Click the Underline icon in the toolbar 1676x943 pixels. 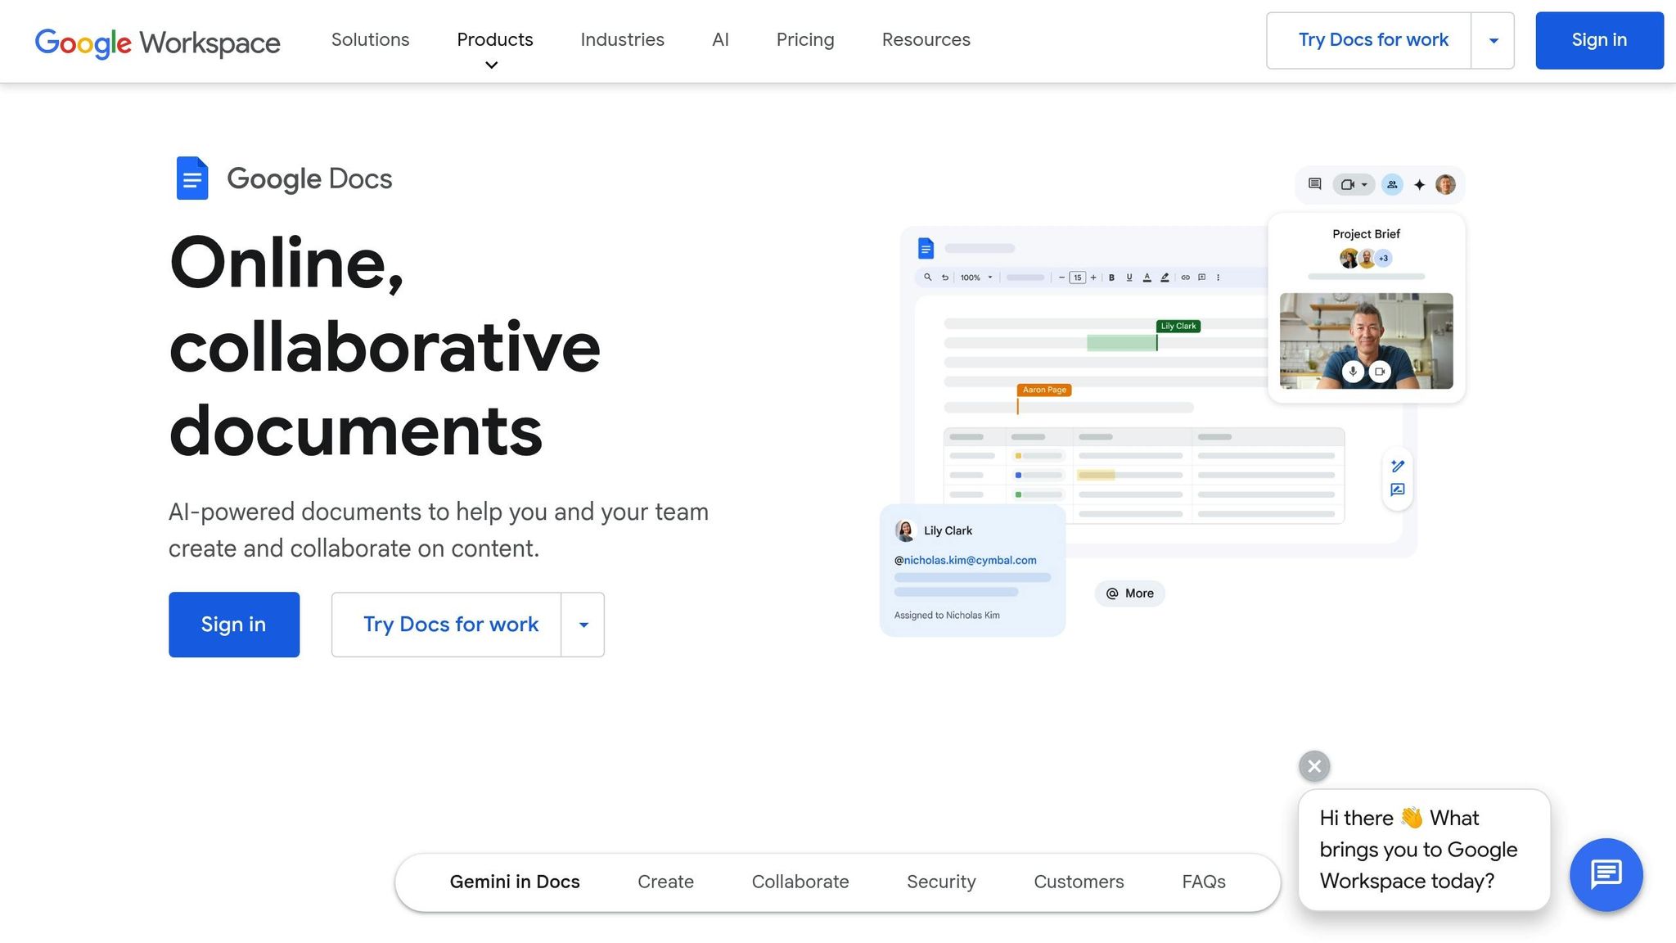point(1129,277)
